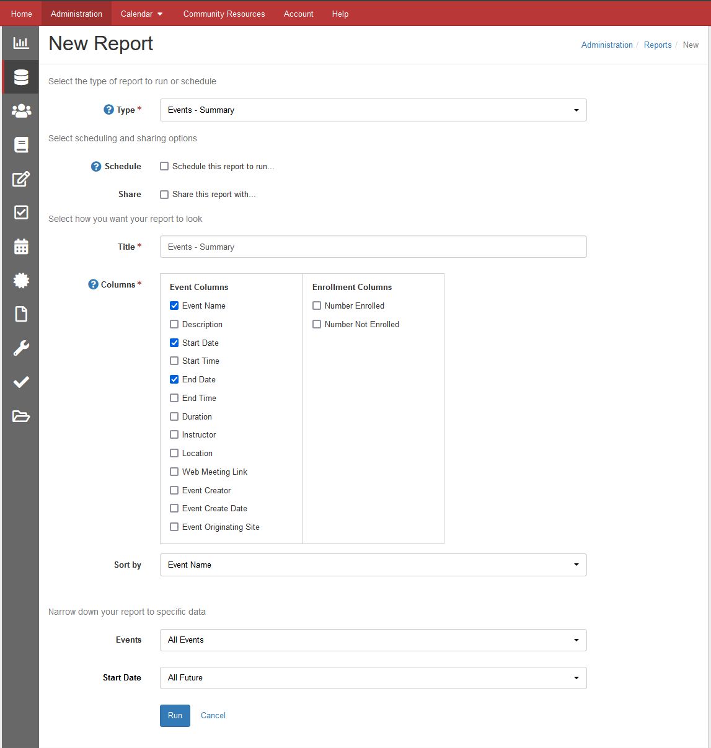Switch to the Administration menu item
Viewport: 711px width, 748px height.
(x=76, y=13)
